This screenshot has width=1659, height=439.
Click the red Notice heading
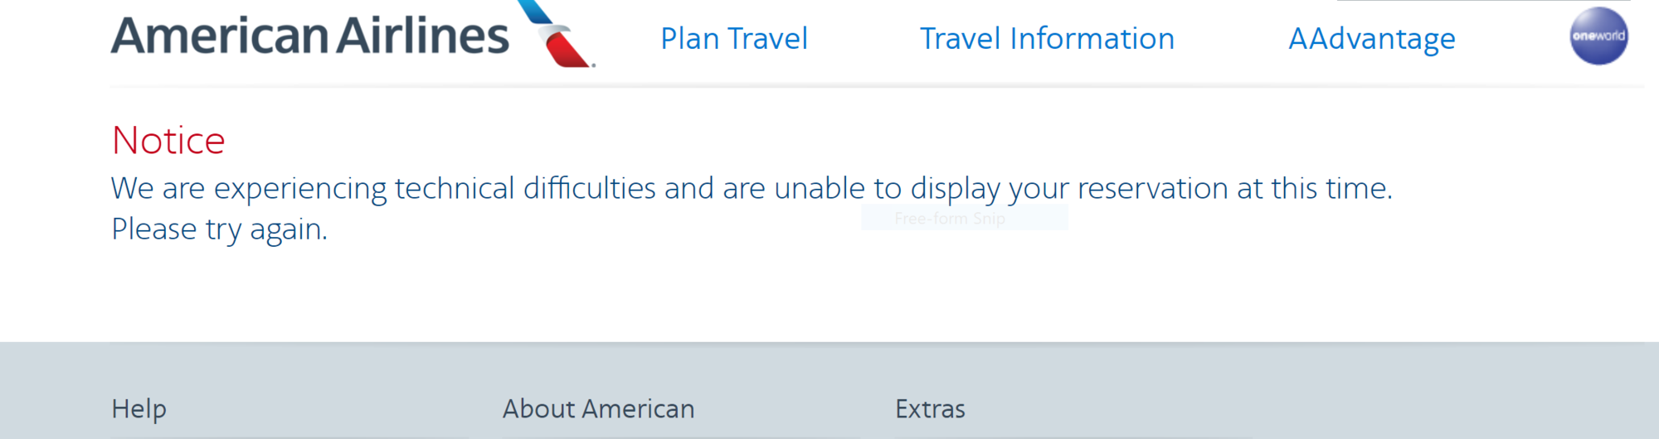(x=168, y=141)
